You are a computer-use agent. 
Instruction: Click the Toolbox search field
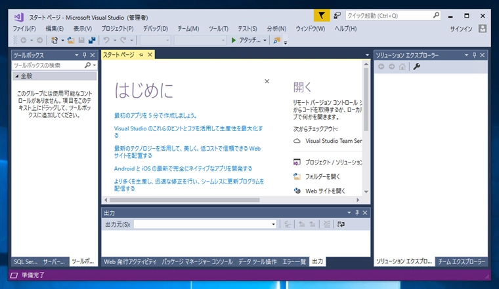(x=48, y=66)
